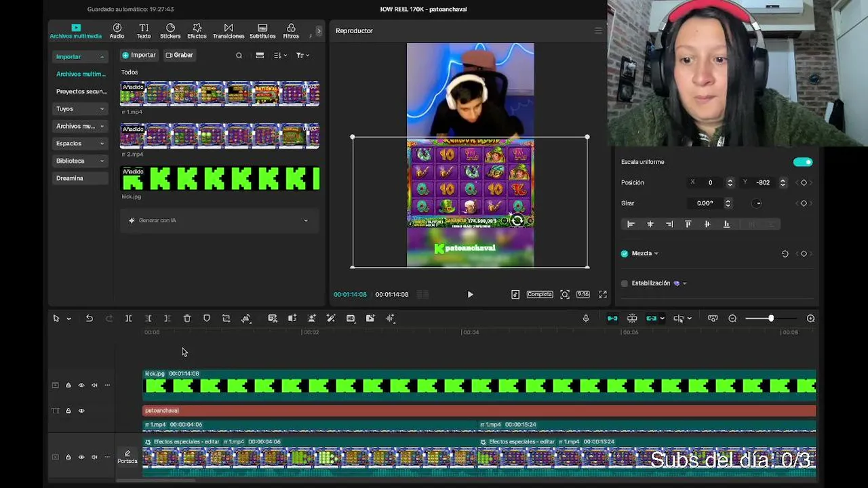Screen dimensions: 868x488
Task: Align clip to top edge icon
Action: (x=688, y=224)
